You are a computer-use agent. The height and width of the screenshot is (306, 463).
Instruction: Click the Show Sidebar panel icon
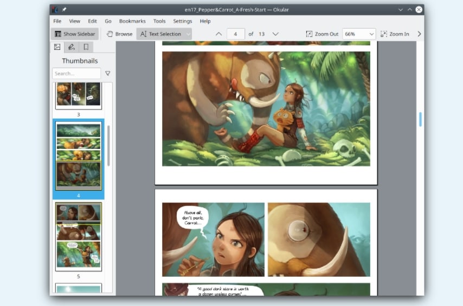58,34
